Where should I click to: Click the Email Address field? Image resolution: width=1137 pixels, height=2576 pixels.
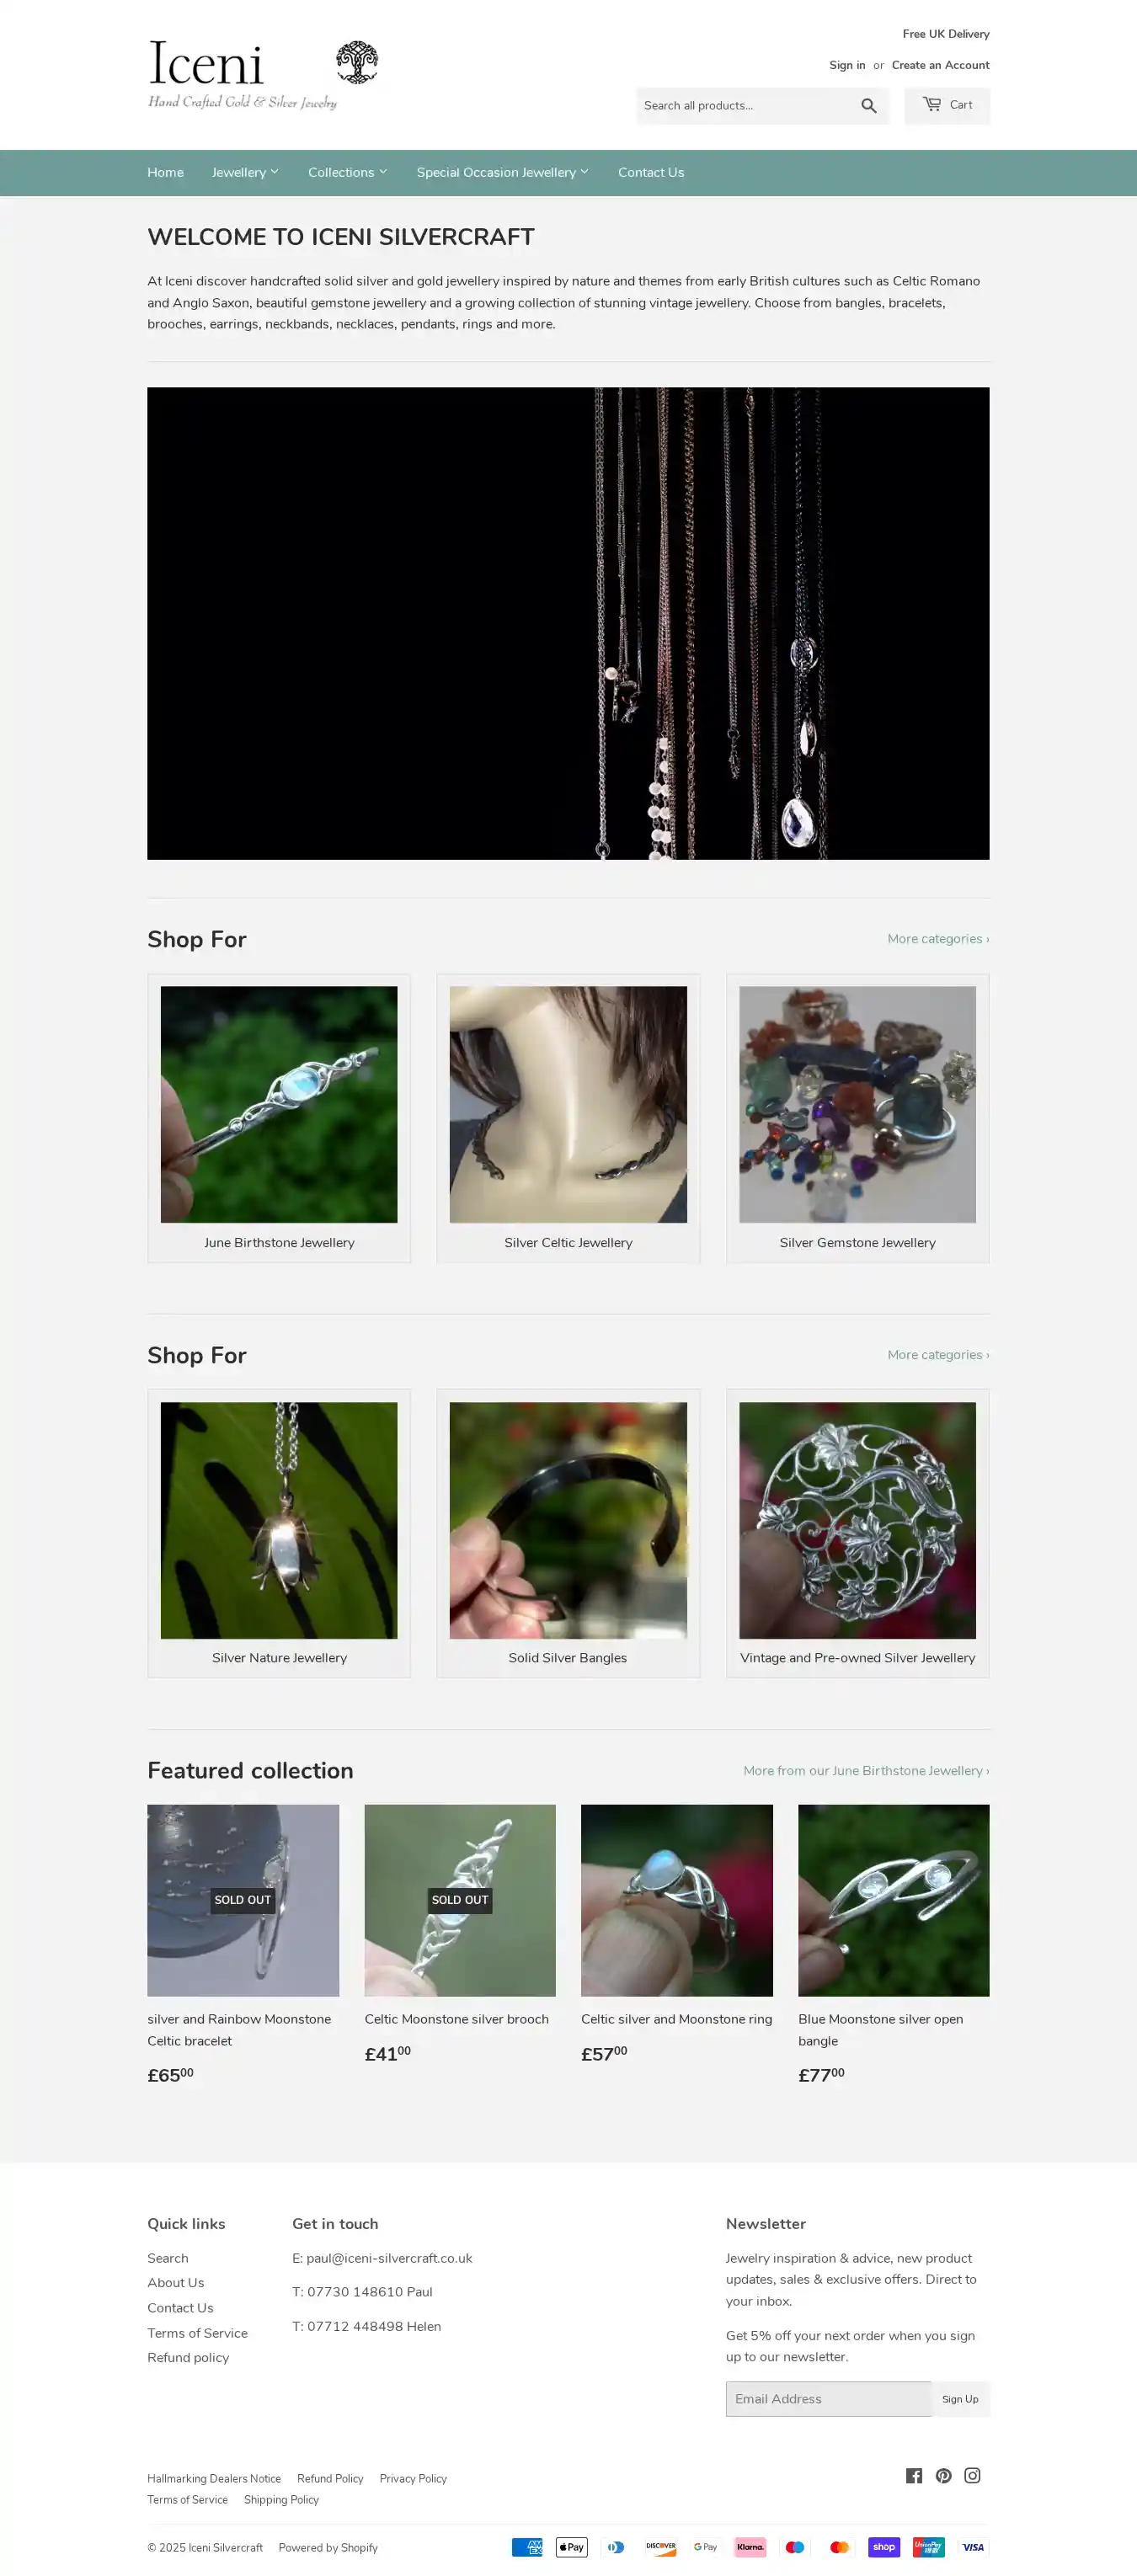tap(828, 2399)
